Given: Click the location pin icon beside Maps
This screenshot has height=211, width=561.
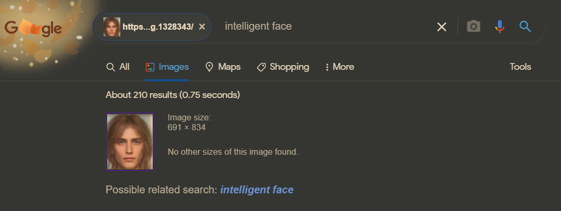Looking at the screenshot, I should pyautogui.click(x=209, y=67).
